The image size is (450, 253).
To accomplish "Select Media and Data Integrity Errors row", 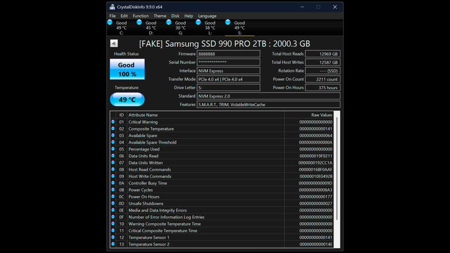I will (x=222, y=210).
